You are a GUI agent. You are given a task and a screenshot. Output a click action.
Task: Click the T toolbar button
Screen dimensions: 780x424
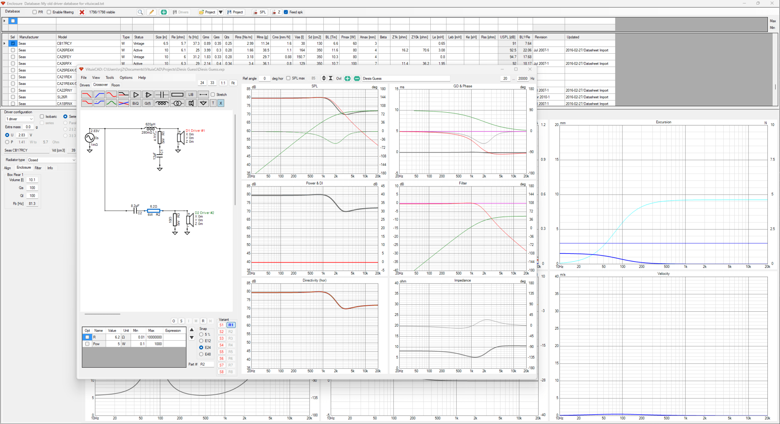pos(213,103)
